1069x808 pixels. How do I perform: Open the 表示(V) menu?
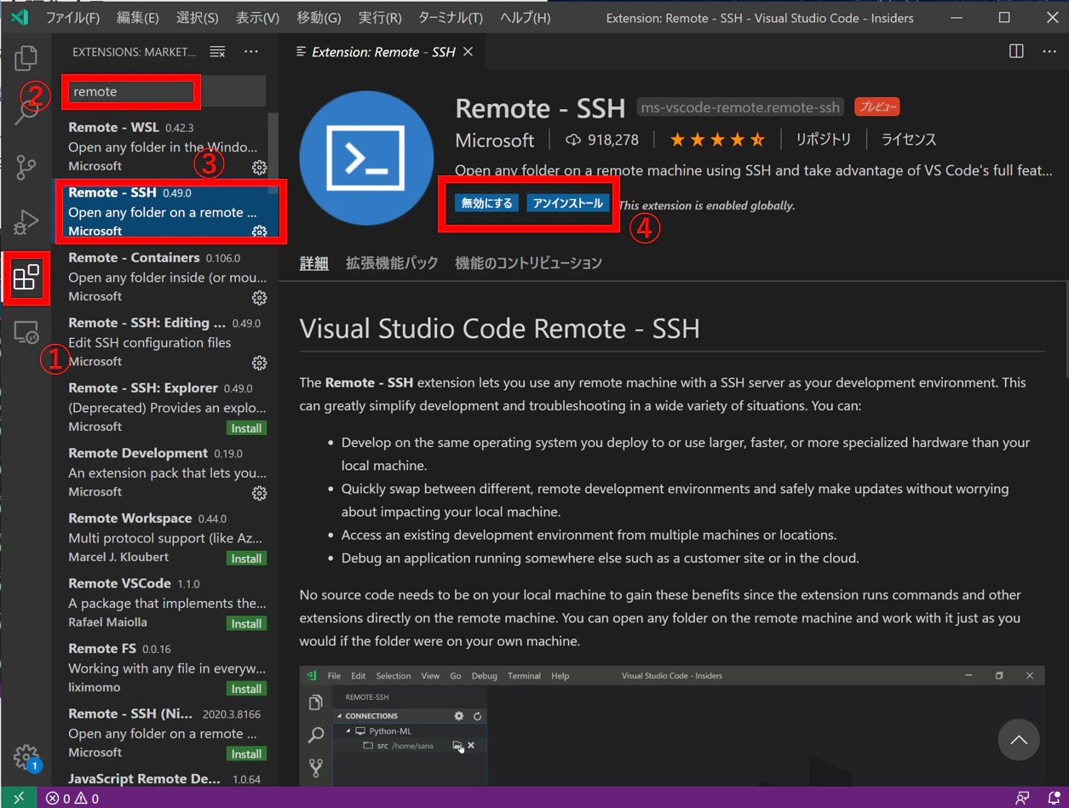[x=257, y=17]
